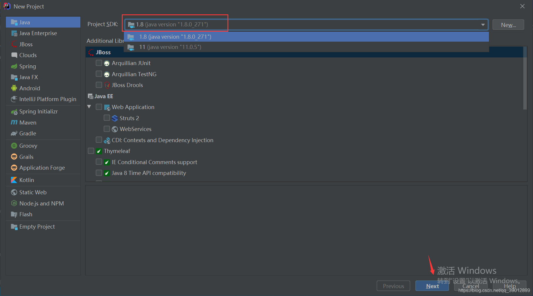Click the 'Static Web' label

pos(33,192)
